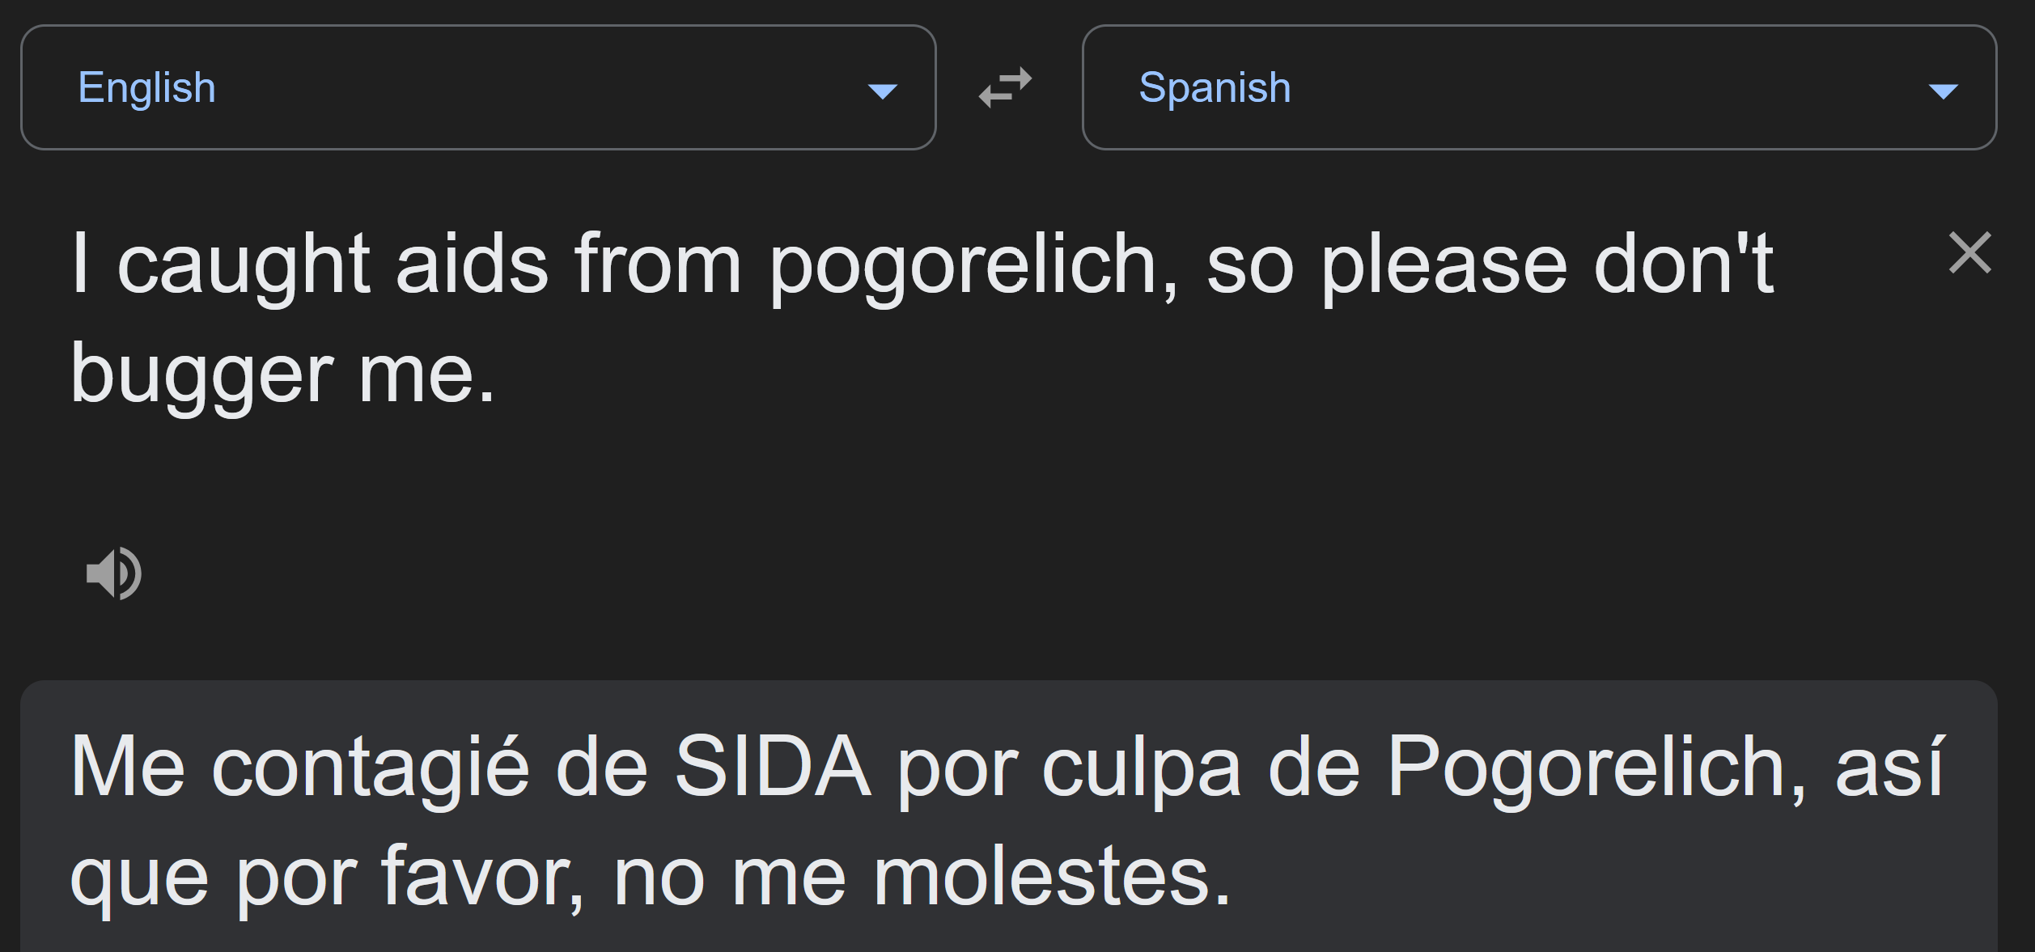Click the word "SIDA" in the translation
Image resolution: width=2035 pixels, height=952 pixels.
773,767
